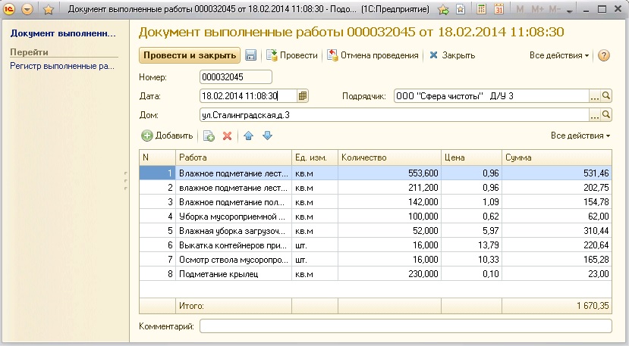Select row 5 Влажная уборка загрузоч...
The image size is (629, 346).
point(376,231)
